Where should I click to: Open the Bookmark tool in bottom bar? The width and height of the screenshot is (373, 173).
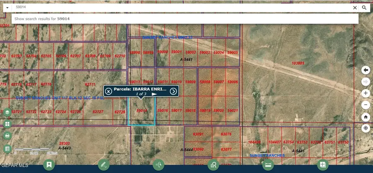[49, 165]
